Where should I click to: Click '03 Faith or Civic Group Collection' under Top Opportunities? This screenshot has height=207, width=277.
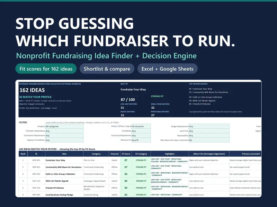click(205, 97)
